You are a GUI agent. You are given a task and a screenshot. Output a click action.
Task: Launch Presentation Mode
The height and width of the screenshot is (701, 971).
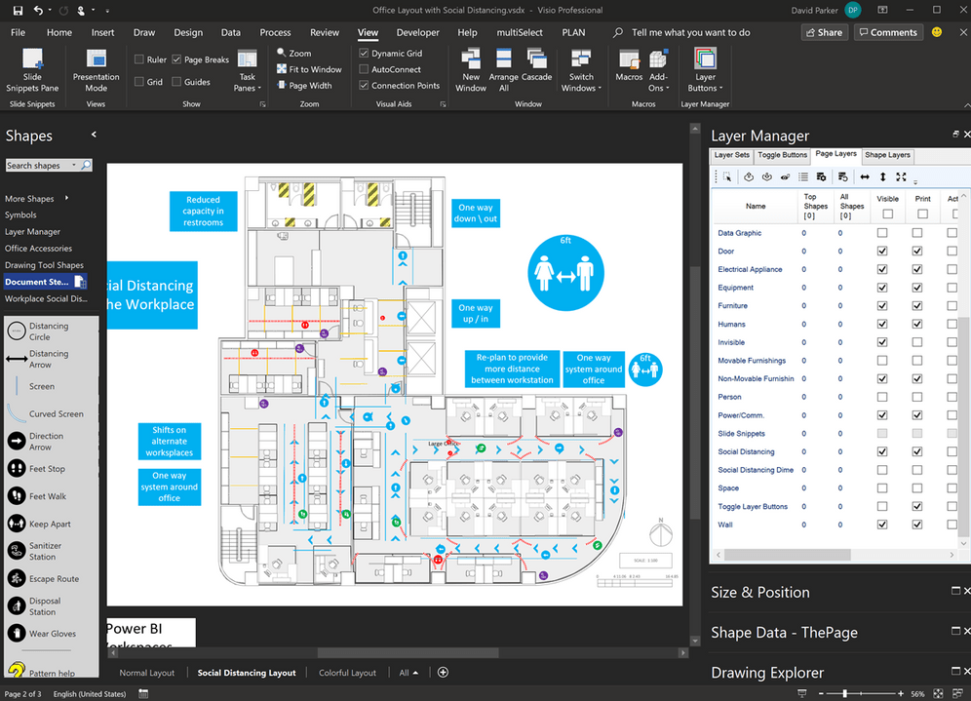point(96,70)
